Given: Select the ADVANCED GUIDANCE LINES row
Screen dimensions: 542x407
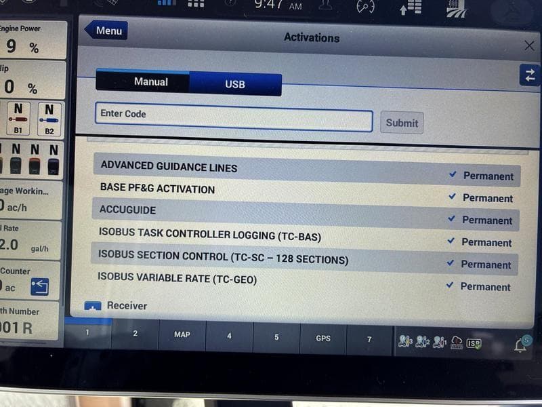Looking at the screenshot, I should (307, 170).
